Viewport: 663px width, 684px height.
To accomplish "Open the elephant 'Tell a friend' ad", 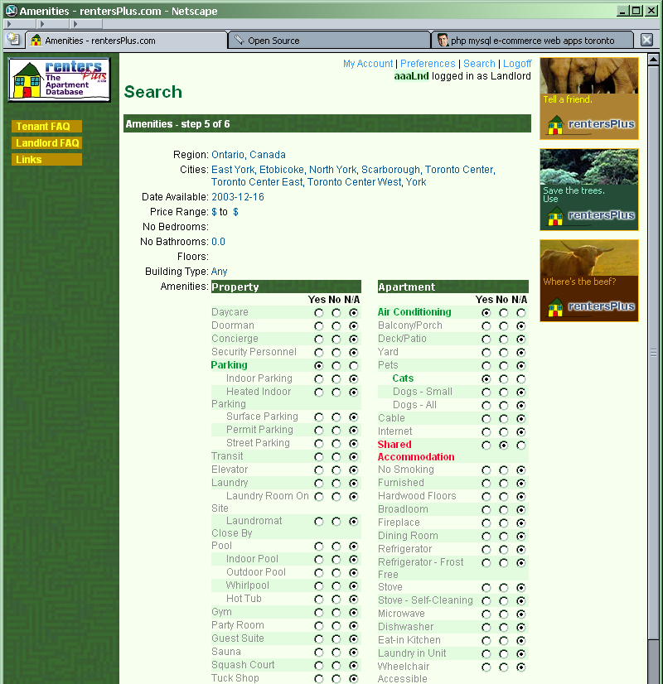I will [588, 99].
